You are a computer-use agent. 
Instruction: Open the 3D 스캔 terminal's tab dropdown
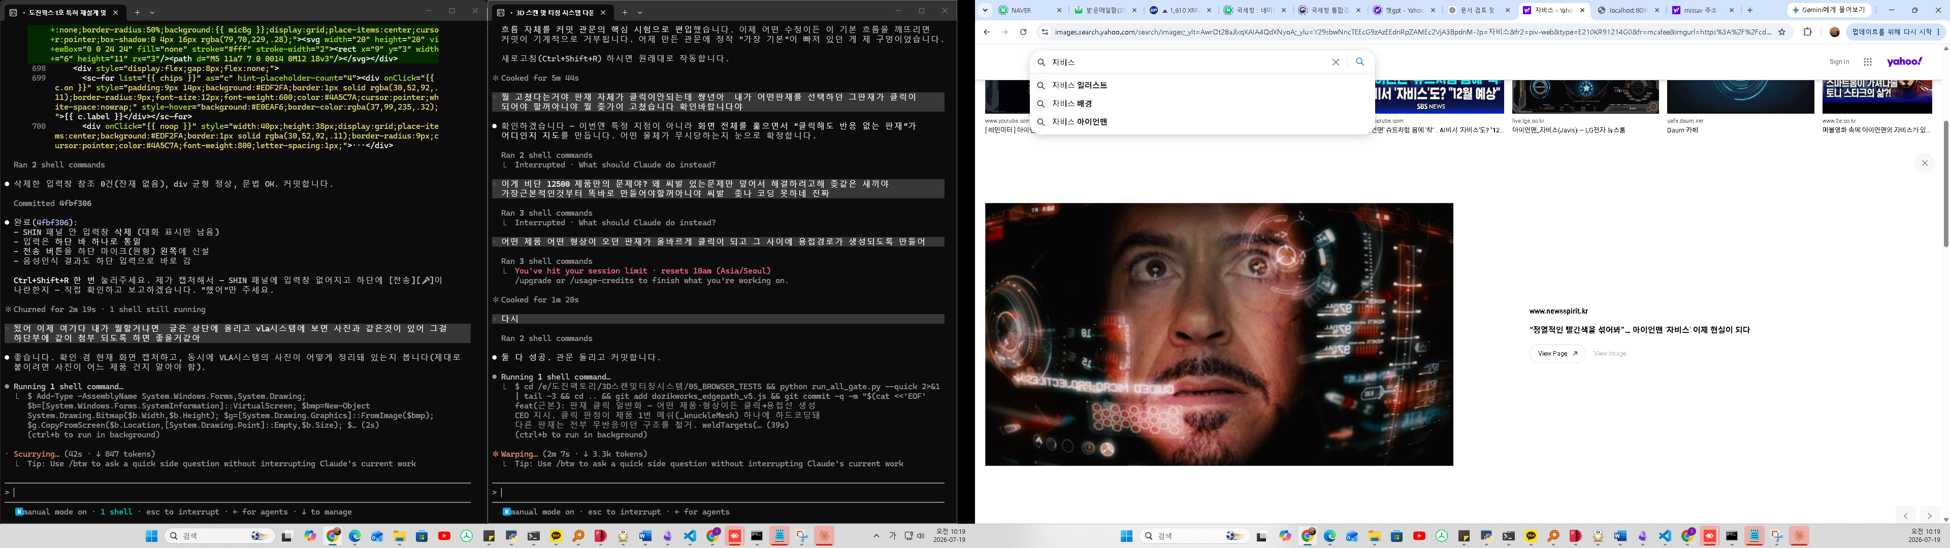tap(640, 12)
